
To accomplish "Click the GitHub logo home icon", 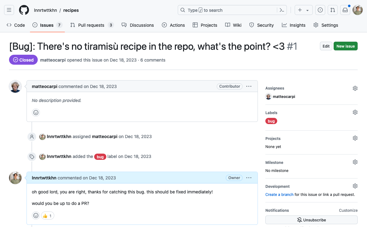I will 24,10.
